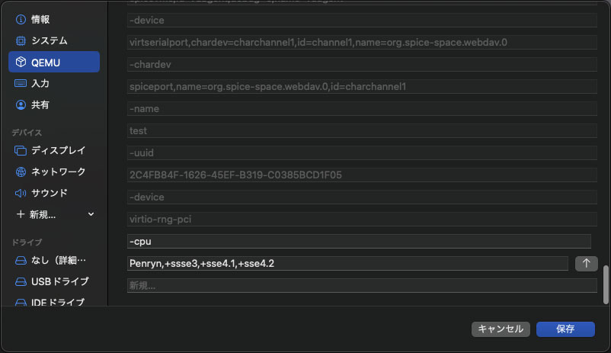Click the empty 新規... argument field

point(362,285)
